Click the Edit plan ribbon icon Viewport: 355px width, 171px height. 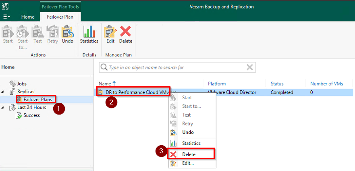[110, 35]
